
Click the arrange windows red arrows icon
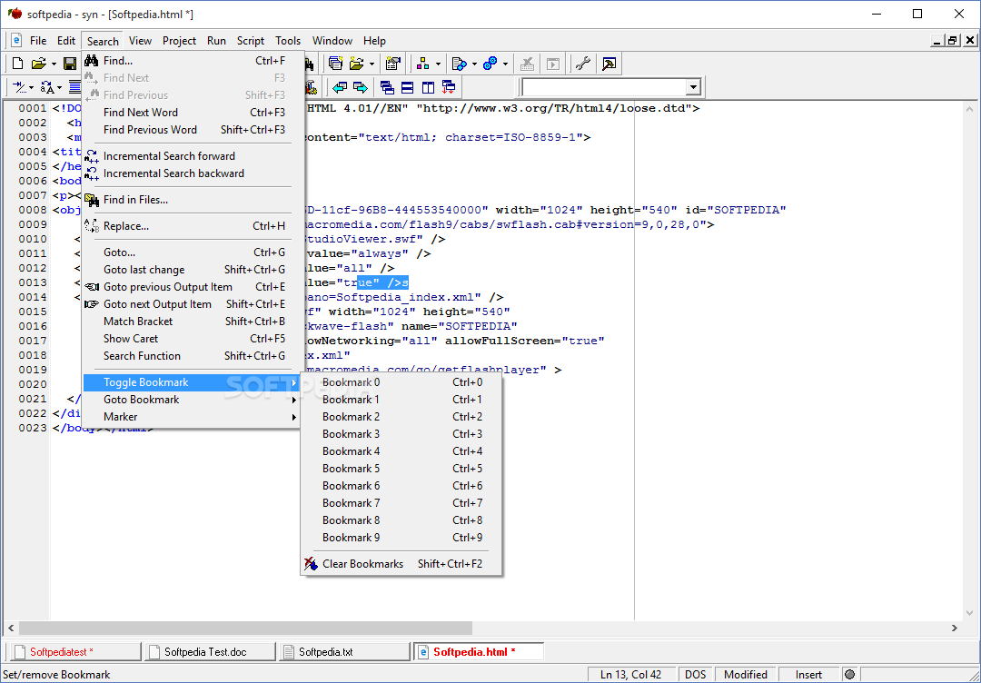pyautogui.click(x=449, y=87)
